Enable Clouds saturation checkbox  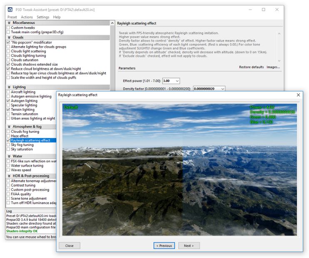click(x=8, y=60)
